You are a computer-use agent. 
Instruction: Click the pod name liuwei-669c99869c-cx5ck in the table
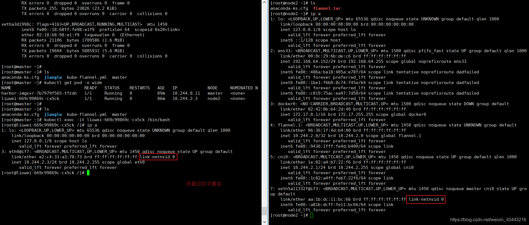(30, 99)
